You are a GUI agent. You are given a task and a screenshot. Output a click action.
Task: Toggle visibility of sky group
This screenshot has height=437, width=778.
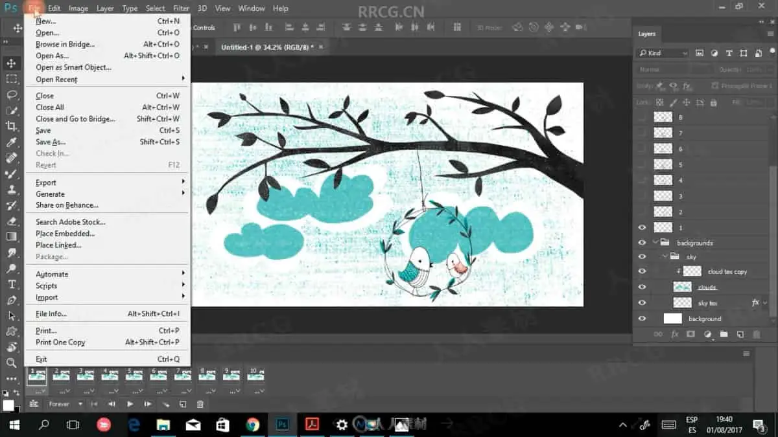642,257
